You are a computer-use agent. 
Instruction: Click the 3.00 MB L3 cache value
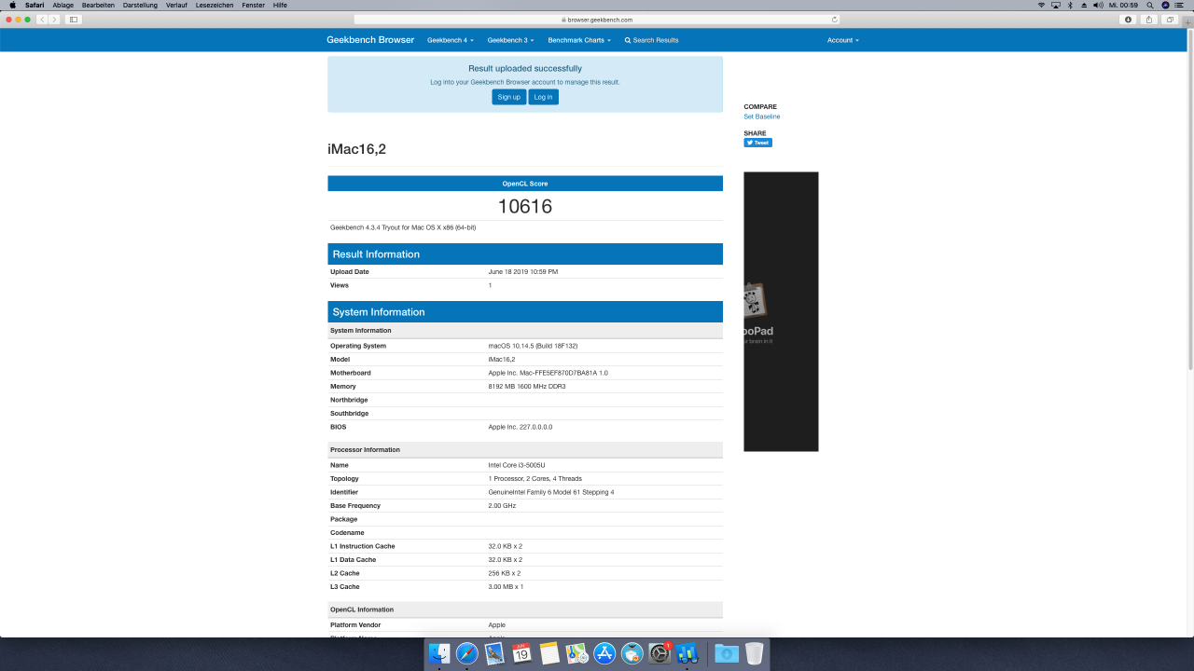click(506, 587)
